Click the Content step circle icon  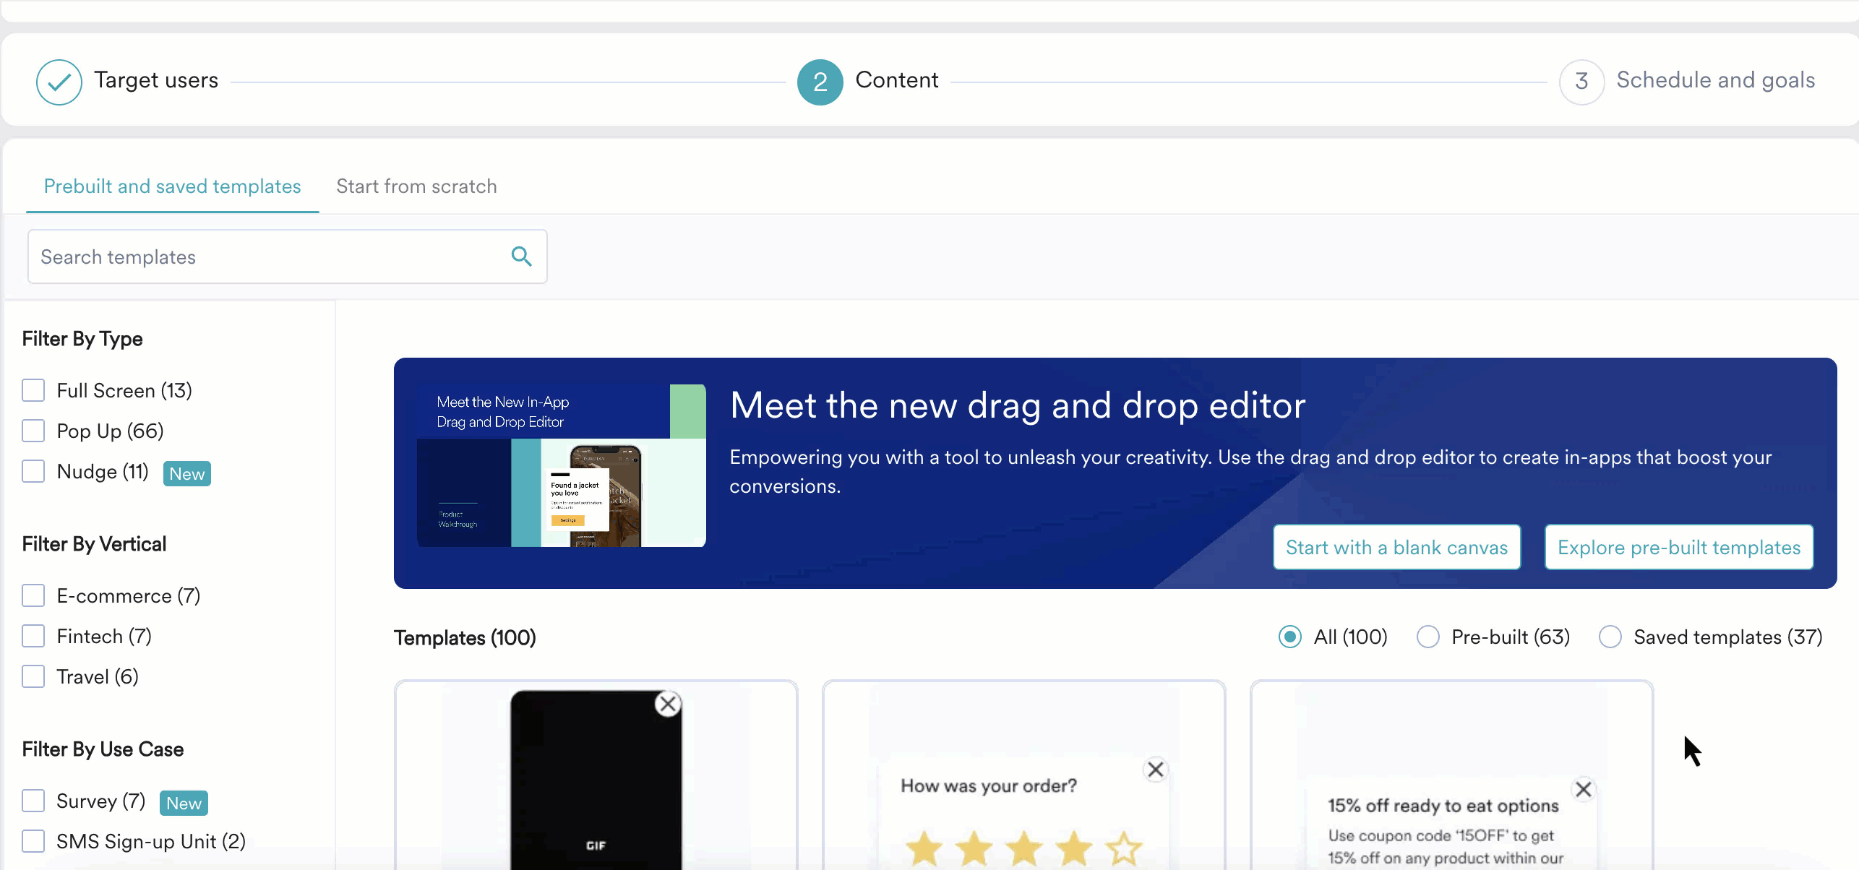point(820,82)
